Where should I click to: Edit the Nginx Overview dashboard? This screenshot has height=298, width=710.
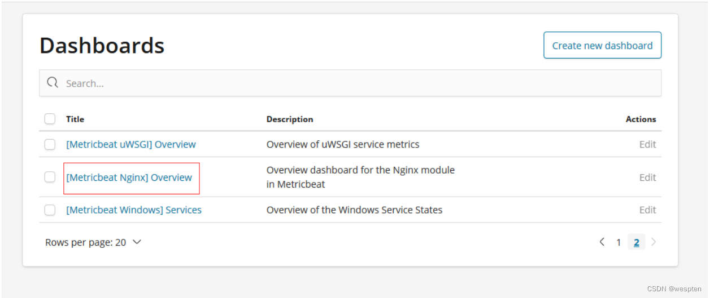coord(647,177)
